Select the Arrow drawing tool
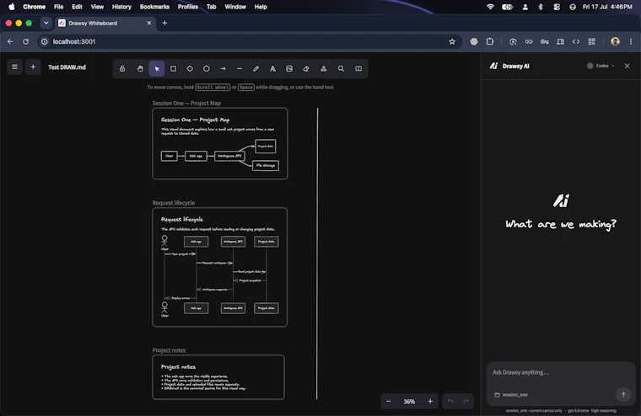 point(224,68)
